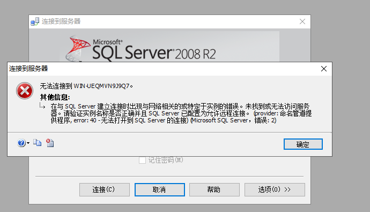Click 帮助 button in connect window
The height and width of the screenshot is (212, 370).
point(214,189)
